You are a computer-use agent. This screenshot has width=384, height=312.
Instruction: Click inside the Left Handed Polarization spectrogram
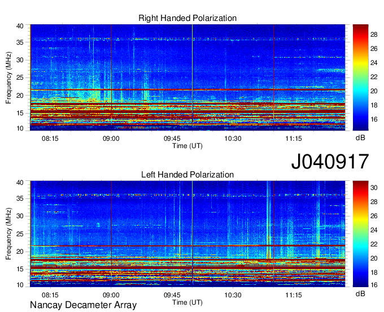187,233
